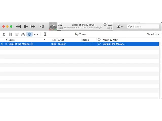
Task: Switch to the TV Shows library icon
Action: (17, 34)
